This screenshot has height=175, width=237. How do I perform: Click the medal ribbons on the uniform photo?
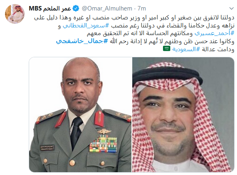[x=103, y=144]
